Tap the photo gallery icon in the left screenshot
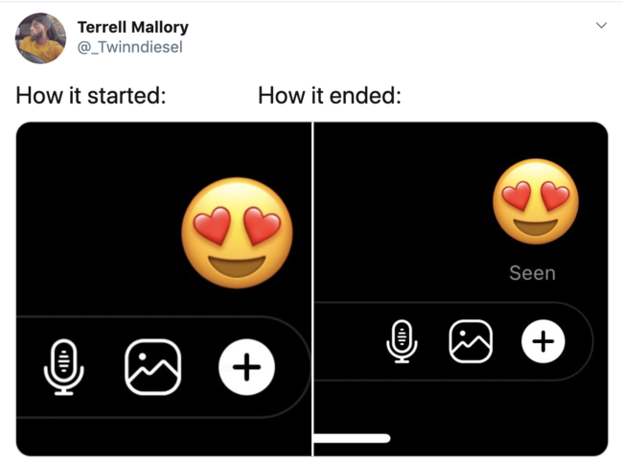Viewport: 623px width, 463px height. click(153, 367)
